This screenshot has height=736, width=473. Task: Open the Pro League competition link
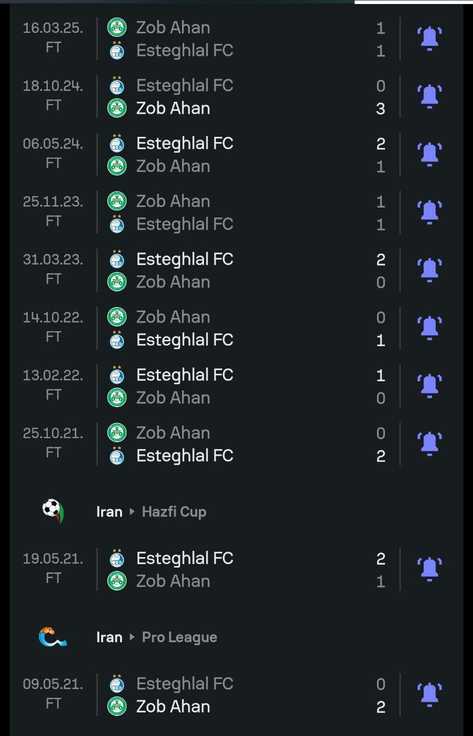(x=179, y=637)
